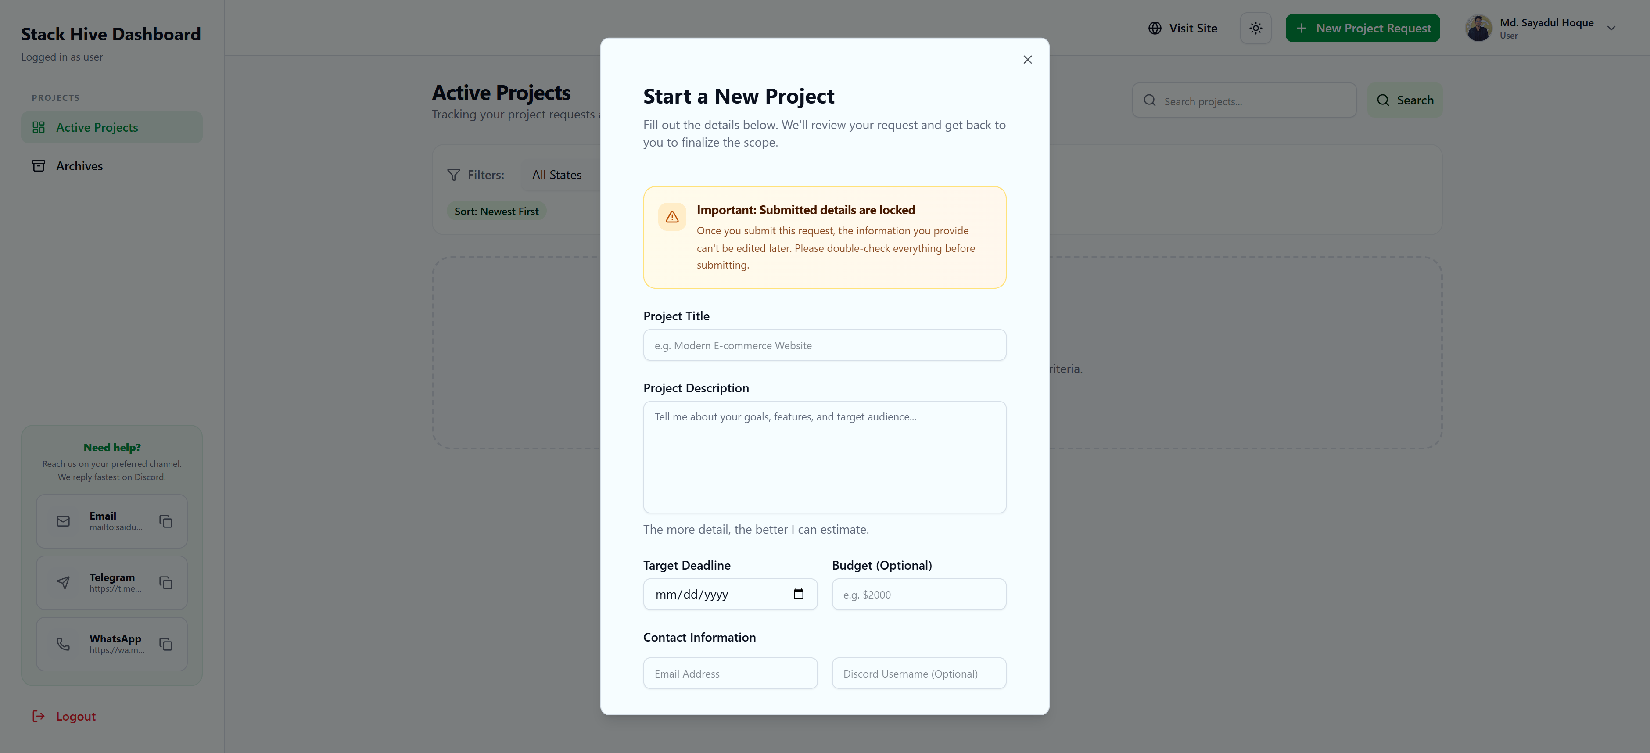
Task: Focus the Email Address input
Action: pyautogui.click(x=730, y=674)
